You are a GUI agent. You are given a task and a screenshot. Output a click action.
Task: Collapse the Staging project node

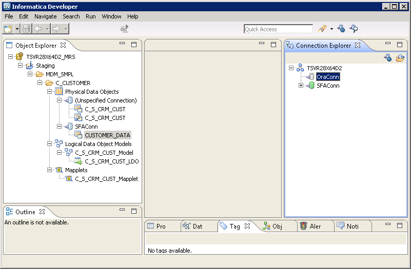(20, 66)
